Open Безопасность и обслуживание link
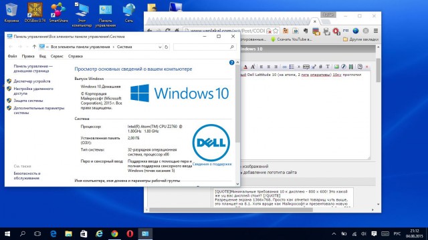The width and height of the screenshot is (428, 240). (x=27, y=175)
